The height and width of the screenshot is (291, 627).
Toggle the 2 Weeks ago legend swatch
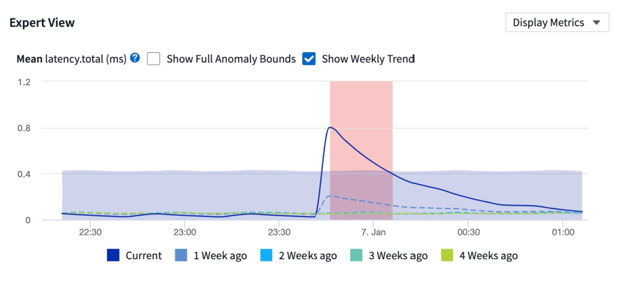pyautogui.click(x=266, y=255)
